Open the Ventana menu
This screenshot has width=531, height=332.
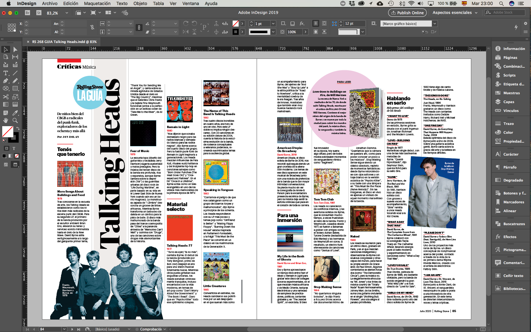click(x=191, y=3)
